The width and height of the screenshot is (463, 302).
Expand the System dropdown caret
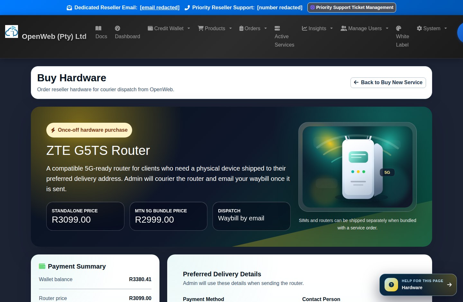point(446,28)
